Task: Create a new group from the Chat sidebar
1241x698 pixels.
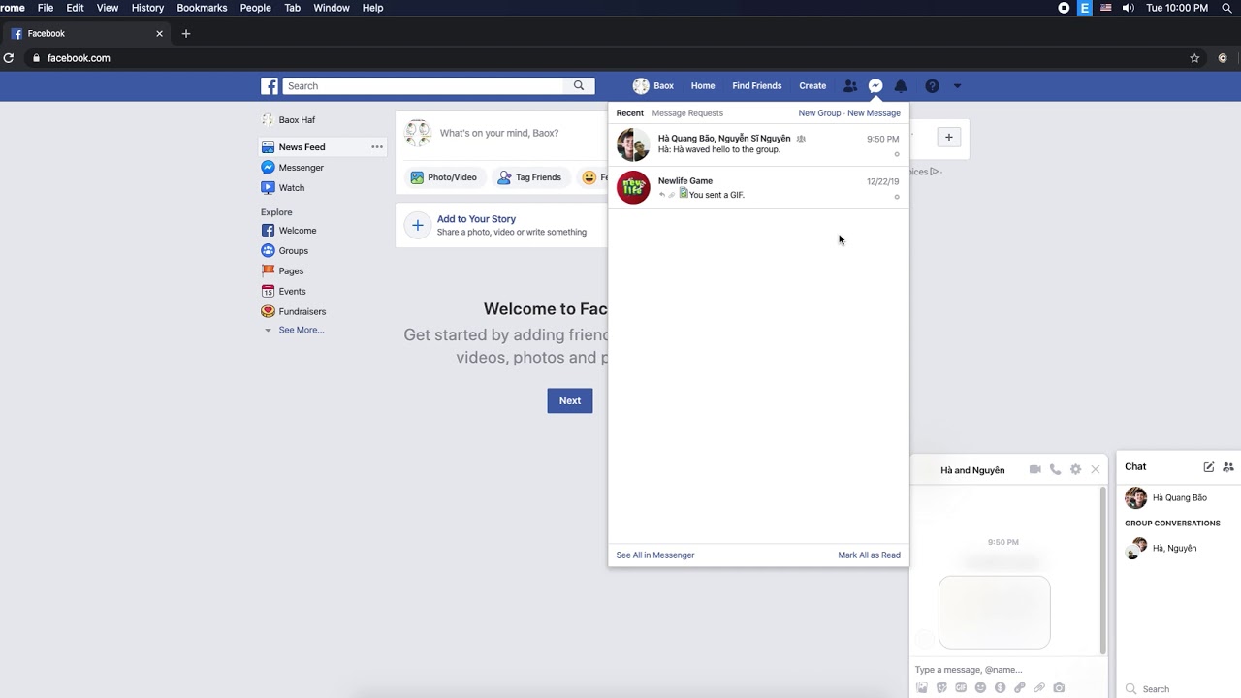Action: click(x=1228, y=466)
